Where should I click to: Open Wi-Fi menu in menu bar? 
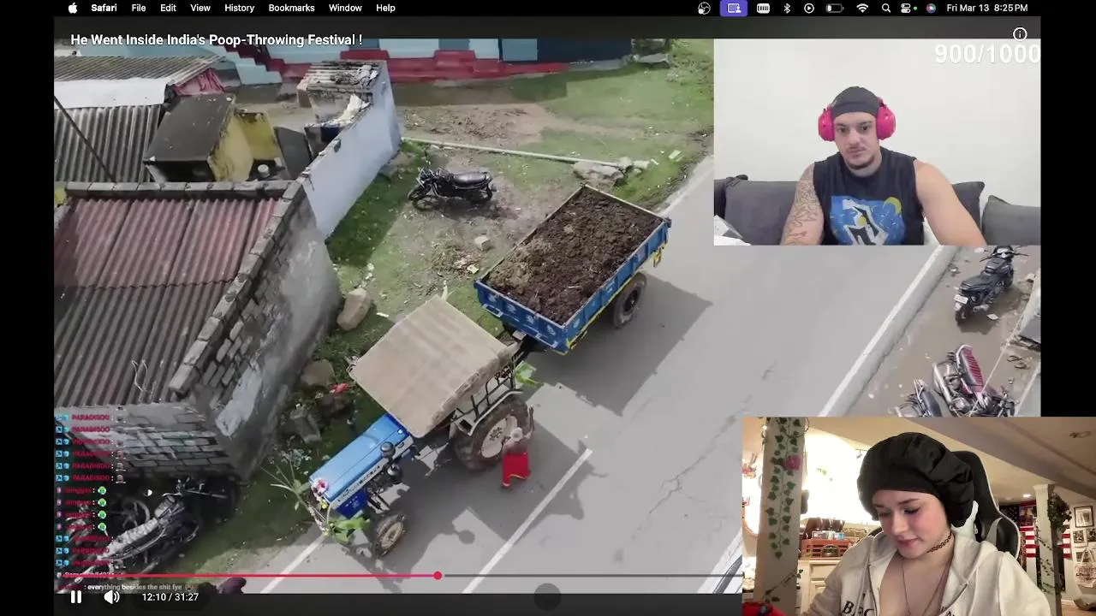[x=862, y=8]
